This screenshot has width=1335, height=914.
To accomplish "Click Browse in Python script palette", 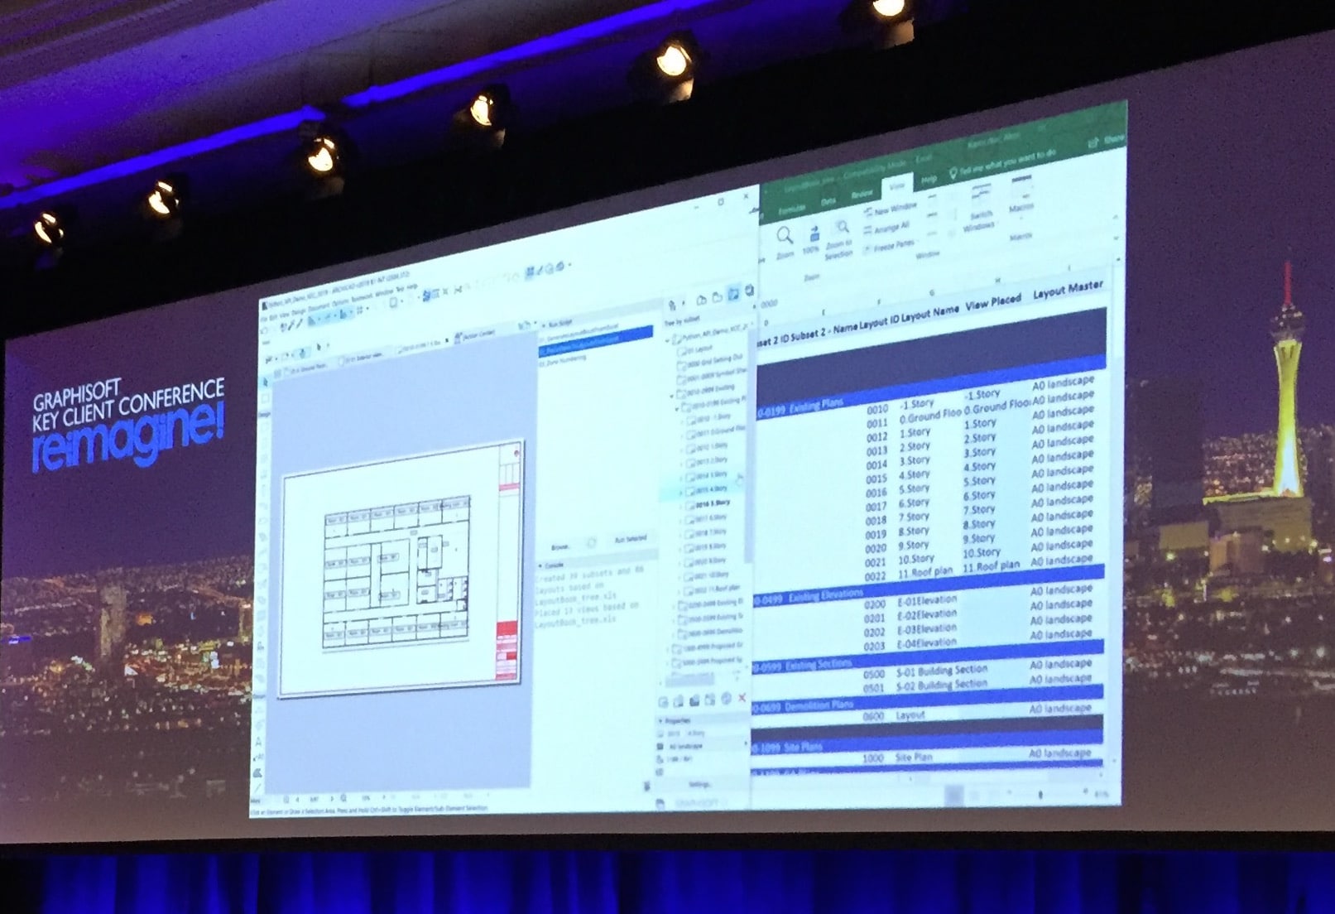I will click(560, 547).
